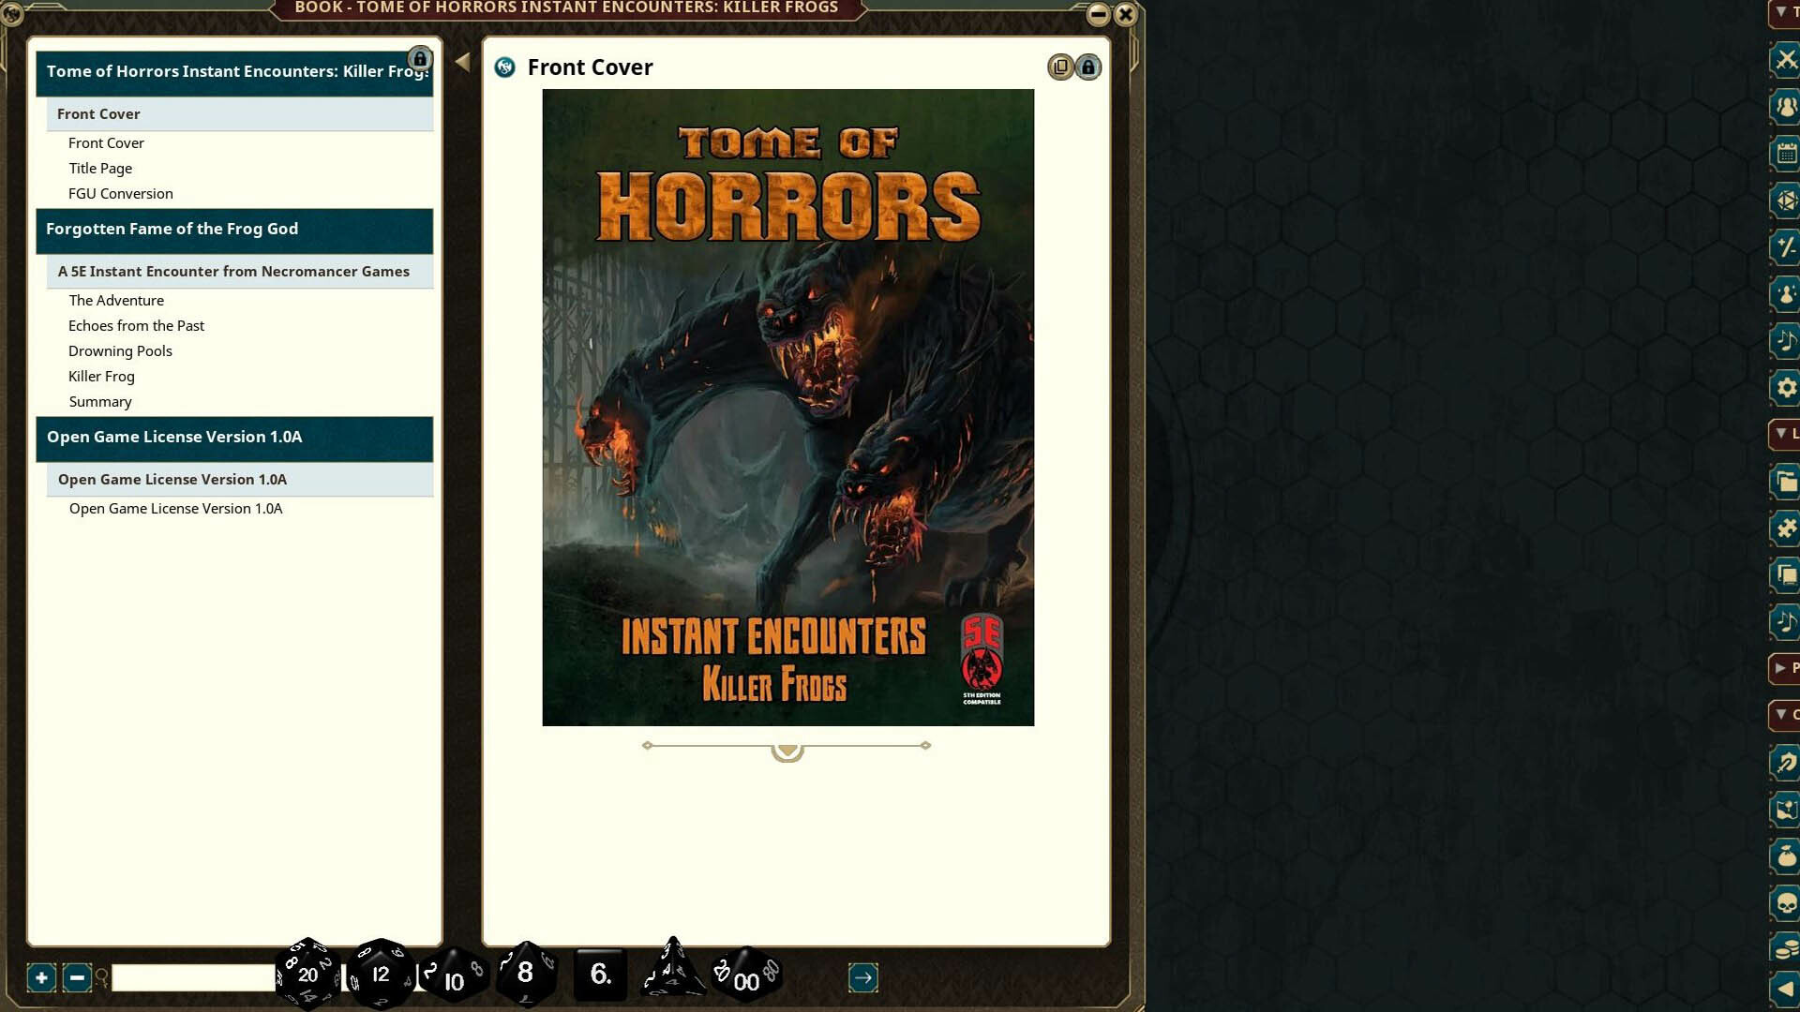Click the page divider scroll ornament

(x=787, y=749)
